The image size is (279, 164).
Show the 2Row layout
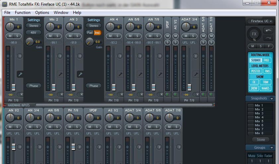coord(254,88)
